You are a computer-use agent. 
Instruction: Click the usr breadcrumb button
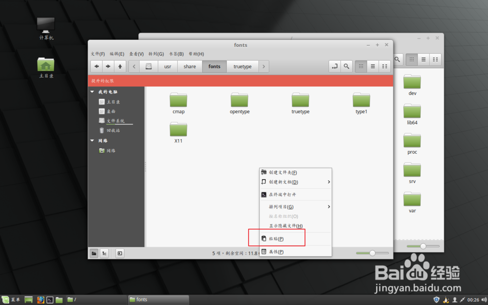[x=167, y=66]
